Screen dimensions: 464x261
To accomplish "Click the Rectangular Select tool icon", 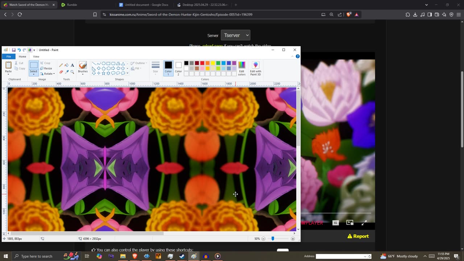I will click(34, 65).
